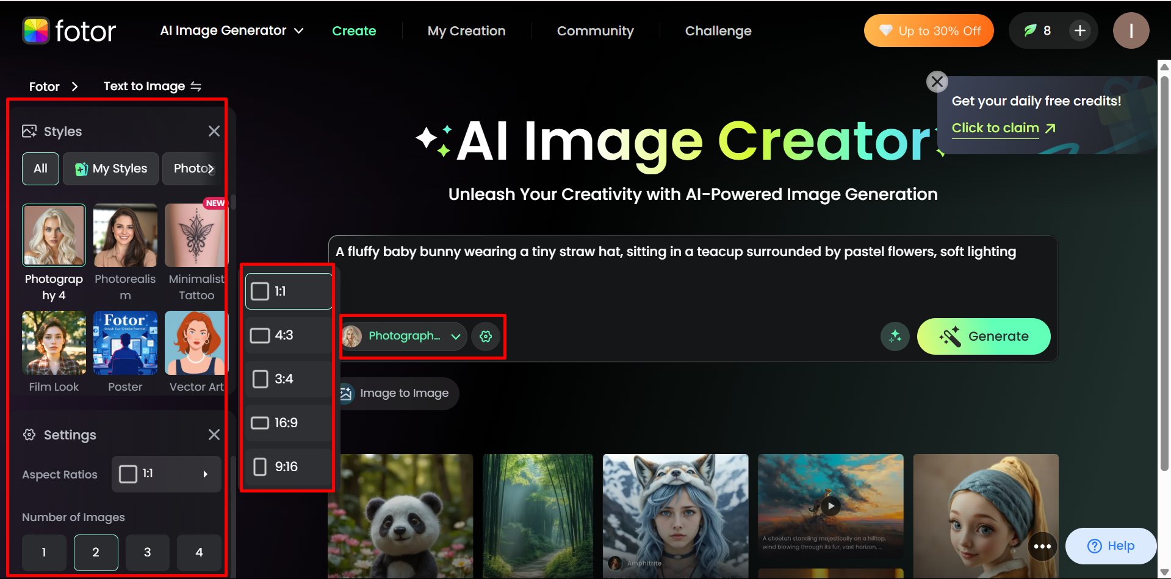Screen dimensions: 1171x579
Task: Expand the AI Image Generator dropdown
Action: pyautogui.click(x=232, y=30)
